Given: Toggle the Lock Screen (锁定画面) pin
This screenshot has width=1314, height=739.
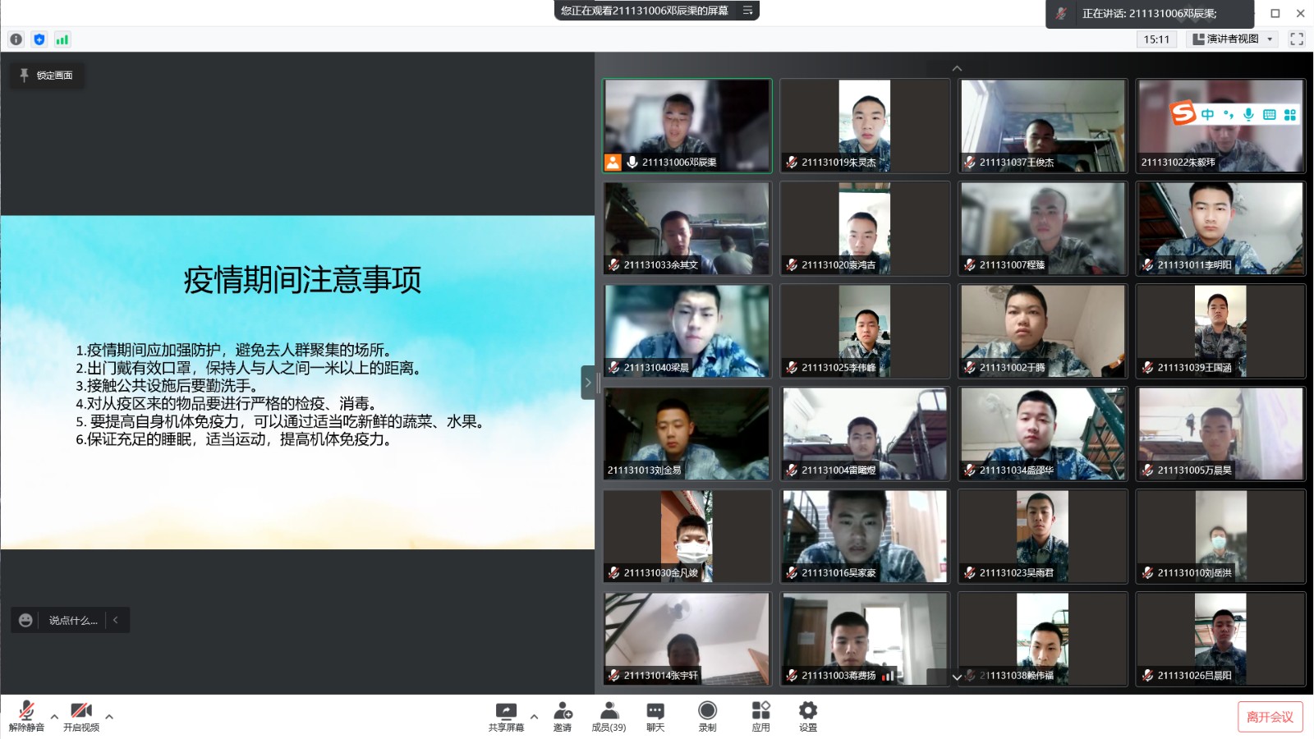Looking at the screenshot, I should 47,76.
